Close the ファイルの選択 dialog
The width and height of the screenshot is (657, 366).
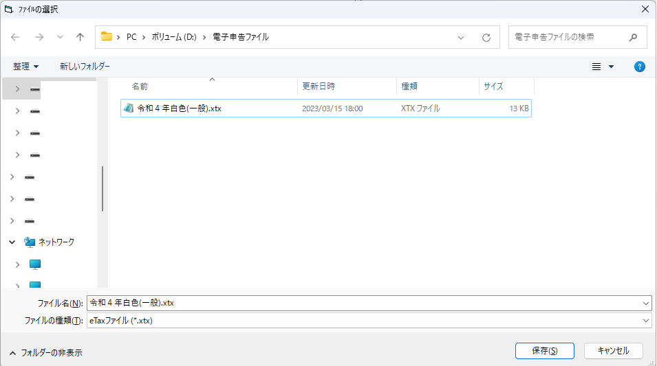click(x=645, y=9)
